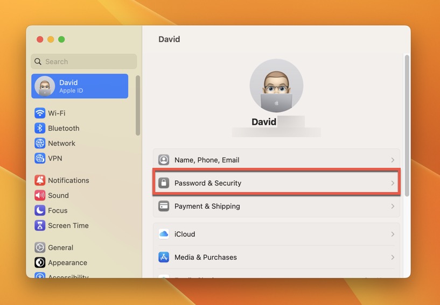Open the Payment & Shipping label
Screen dimensions: 440x305
point(207,207)
